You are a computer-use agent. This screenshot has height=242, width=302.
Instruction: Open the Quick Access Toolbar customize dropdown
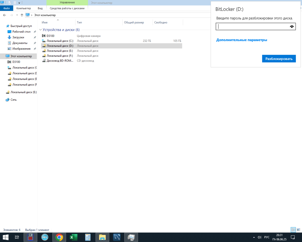[x=19, y=3]
